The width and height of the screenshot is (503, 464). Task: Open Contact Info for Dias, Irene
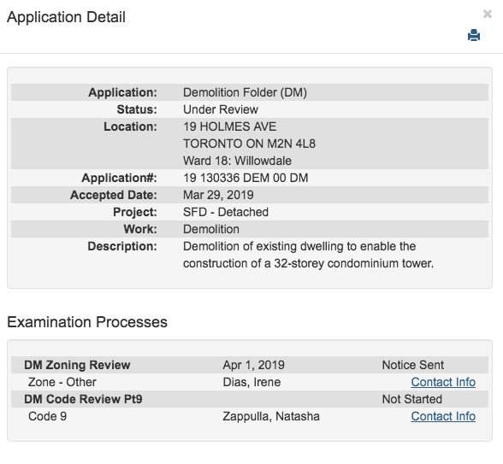[443, 382]
